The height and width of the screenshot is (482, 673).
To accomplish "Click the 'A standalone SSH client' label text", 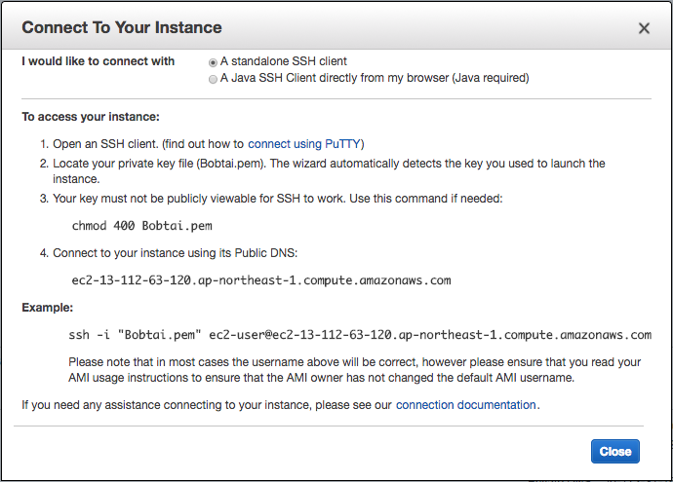I will pos(284,61).
